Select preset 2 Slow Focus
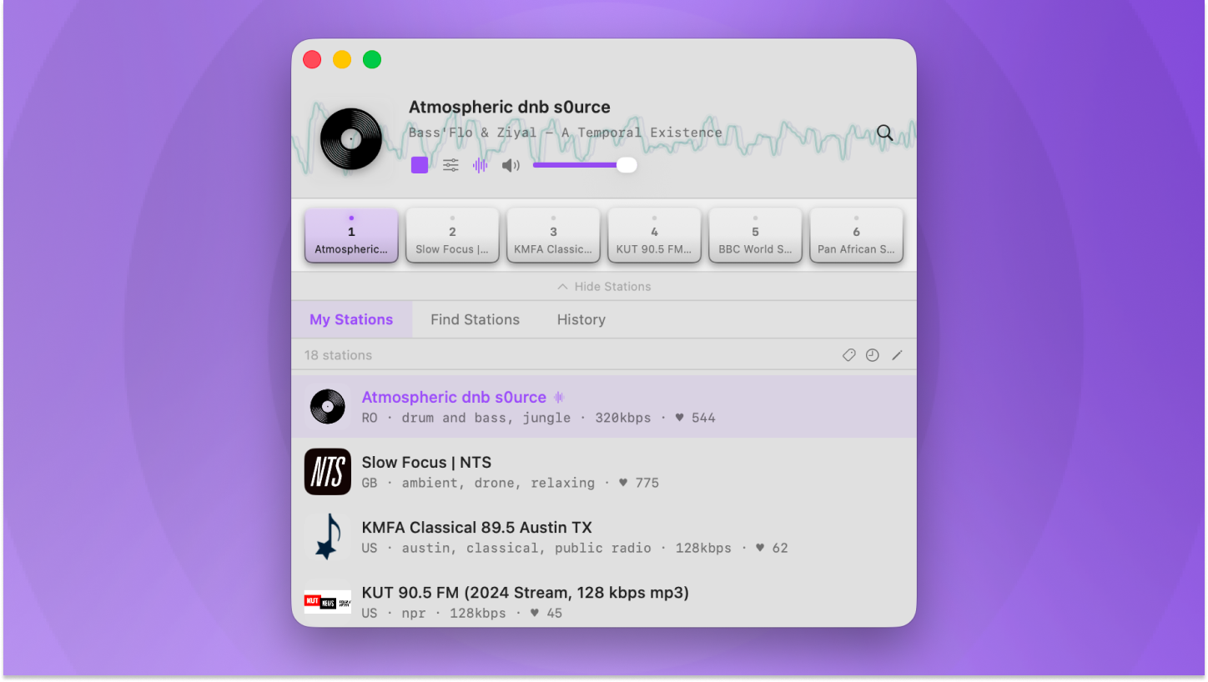 (x=452, y=236)
